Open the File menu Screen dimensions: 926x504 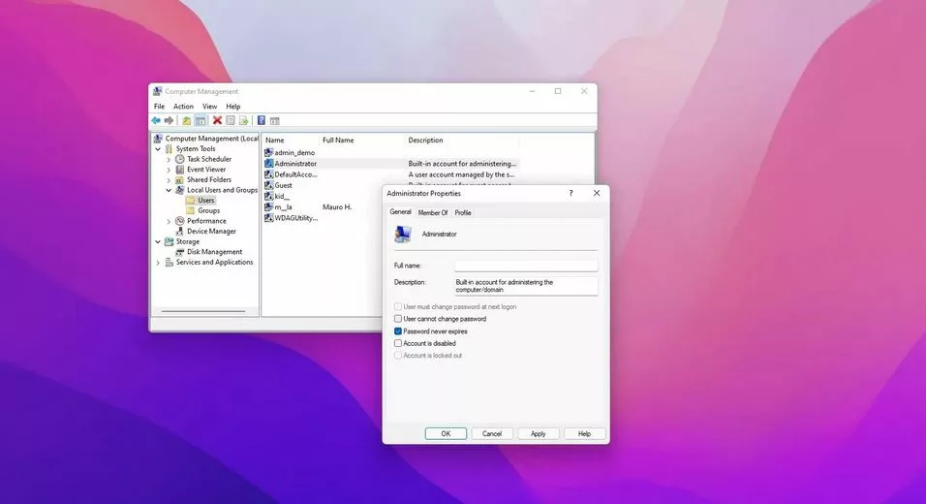click(x=160, y=107)
